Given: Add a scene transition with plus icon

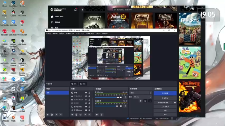Looking at the screenshot, I should tap(141, 101).
